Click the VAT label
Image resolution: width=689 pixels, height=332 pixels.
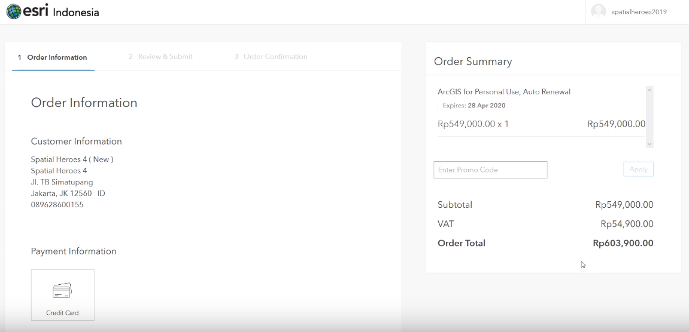pyautogui.click(x=445, y=224)
